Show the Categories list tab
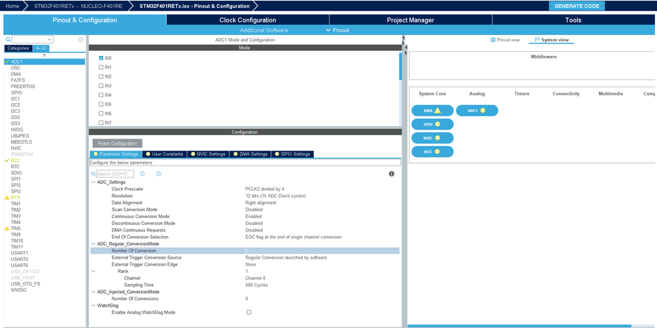657x328 pixels. [x=18, y=48]
